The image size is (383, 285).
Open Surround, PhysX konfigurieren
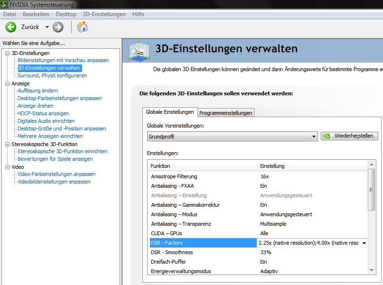[x=52, y=75]
